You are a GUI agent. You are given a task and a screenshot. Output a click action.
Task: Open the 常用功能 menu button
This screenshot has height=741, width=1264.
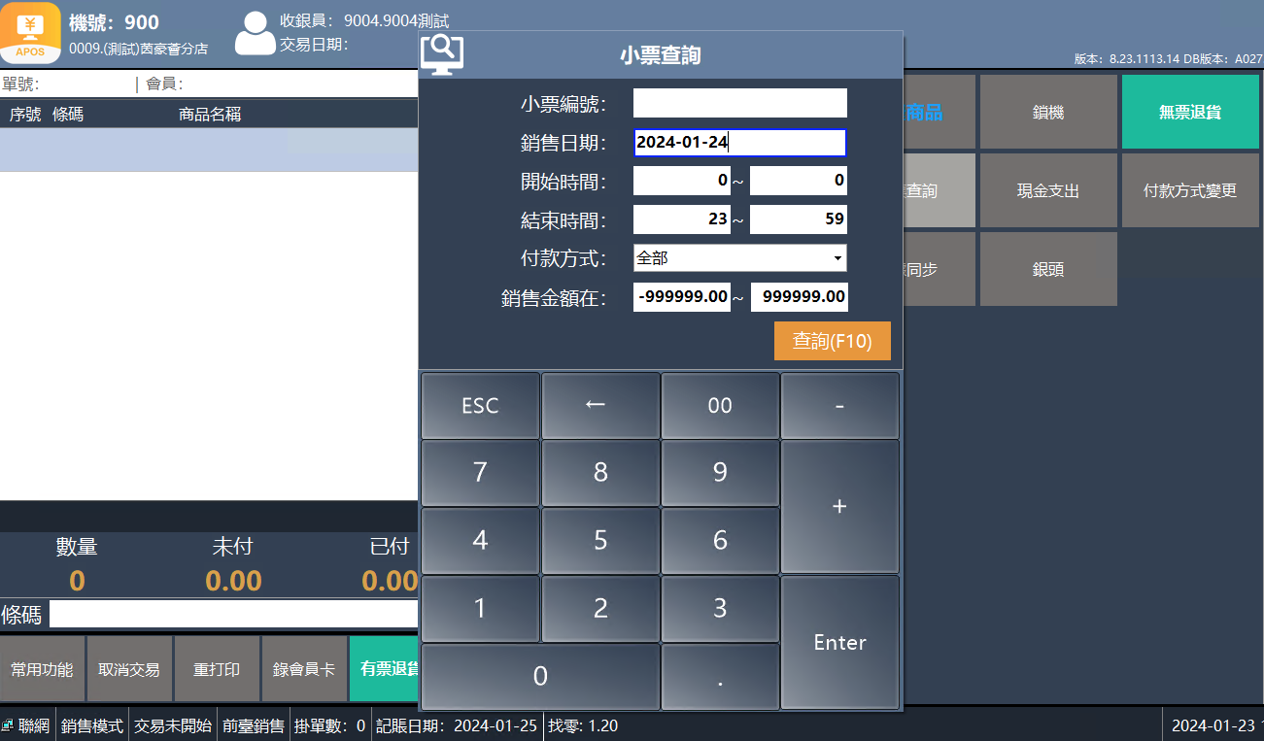42,669
